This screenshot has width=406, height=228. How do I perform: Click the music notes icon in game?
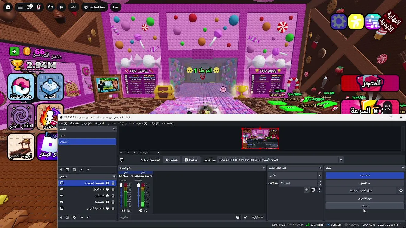(x=373, y=22)
